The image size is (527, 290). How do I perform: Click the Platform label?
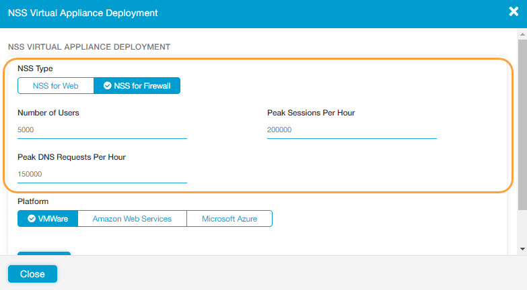tap(33, 201)
